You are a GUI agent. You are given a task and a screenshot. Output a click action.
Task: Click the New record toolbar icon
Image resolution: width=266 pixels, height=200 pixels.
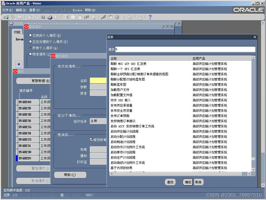6,17
